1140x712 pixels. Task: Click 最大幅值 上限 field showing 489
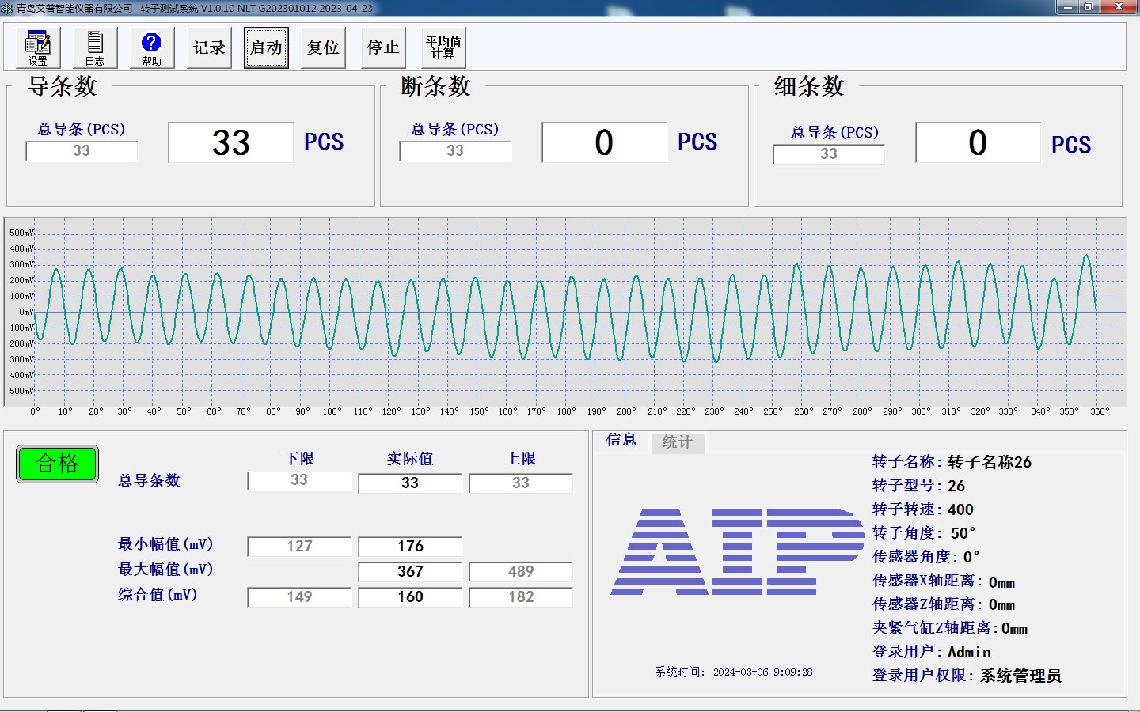point(521,572)
